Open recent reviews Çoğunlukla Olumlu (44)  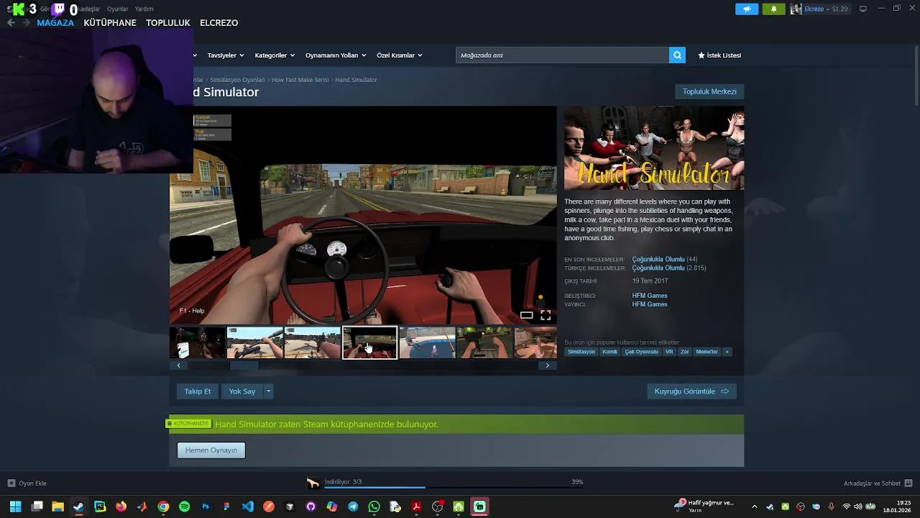pos(664,259)
